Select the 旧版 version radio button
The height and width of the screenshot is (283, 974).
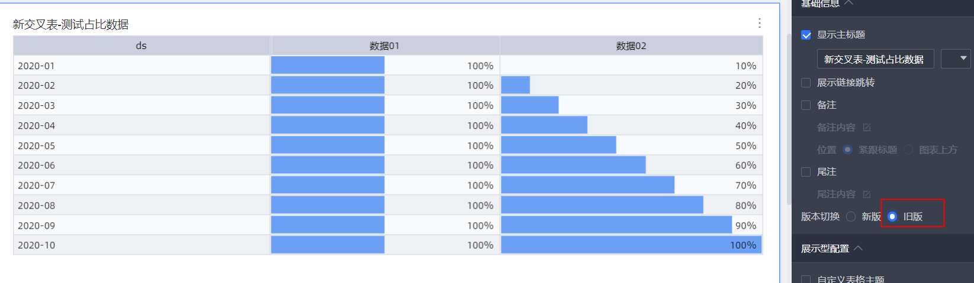pos(892,217)
